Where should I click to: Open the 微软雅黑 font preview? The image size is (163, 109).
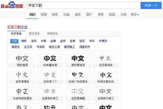(x=22, y=60)
